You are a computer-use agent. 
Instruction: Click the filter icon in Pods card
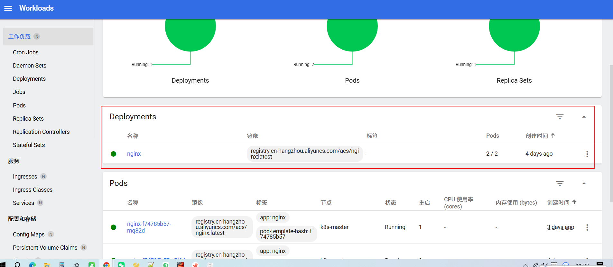click(x=560, y=183)
